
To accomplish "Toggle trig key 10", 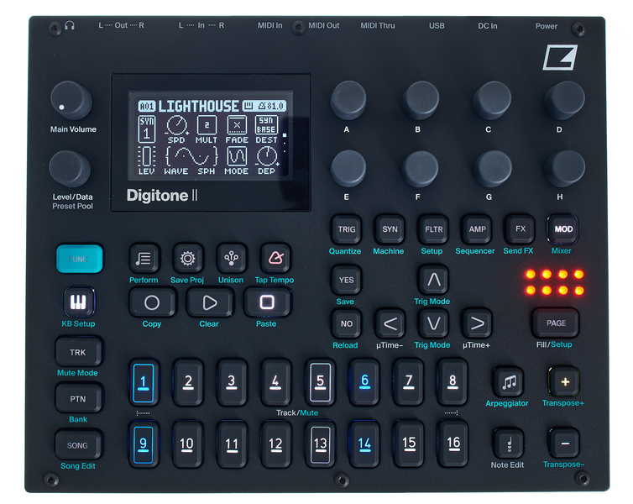I will [187, 444].
